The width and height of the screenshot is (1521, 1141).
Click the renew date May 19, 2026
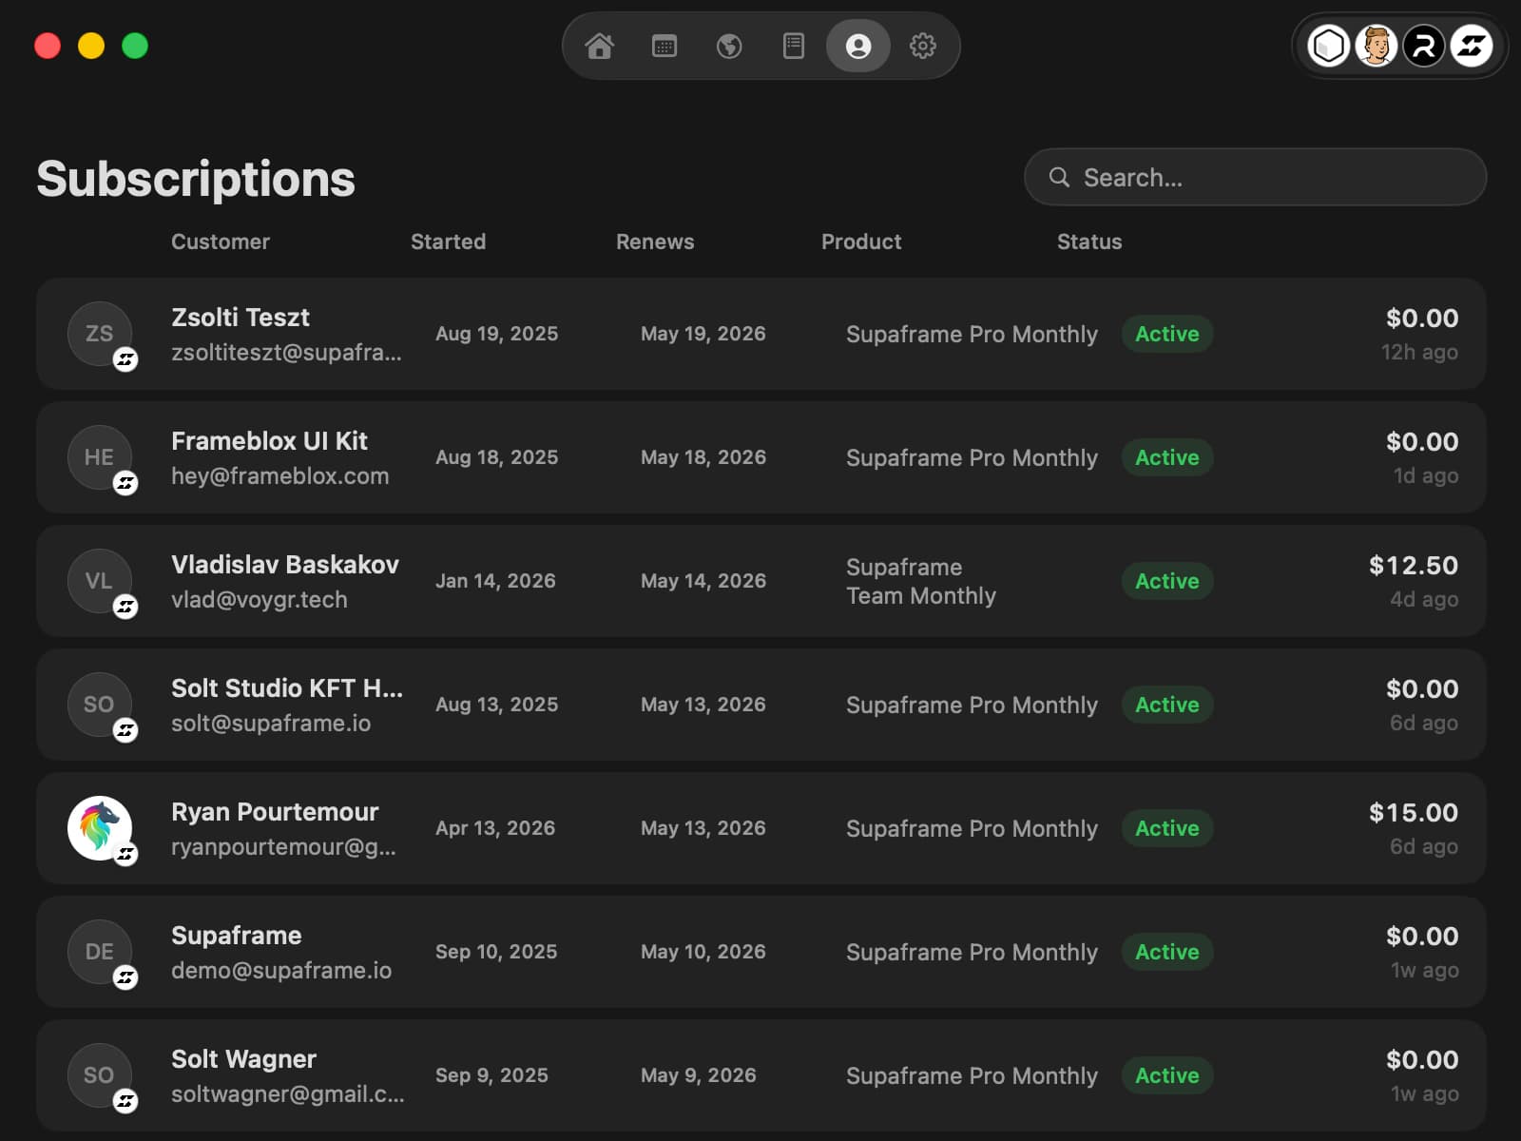[703, 334]
